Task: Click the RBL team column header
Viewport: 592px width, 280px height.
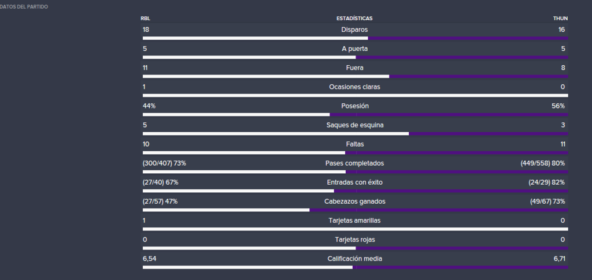Action: 145,18
